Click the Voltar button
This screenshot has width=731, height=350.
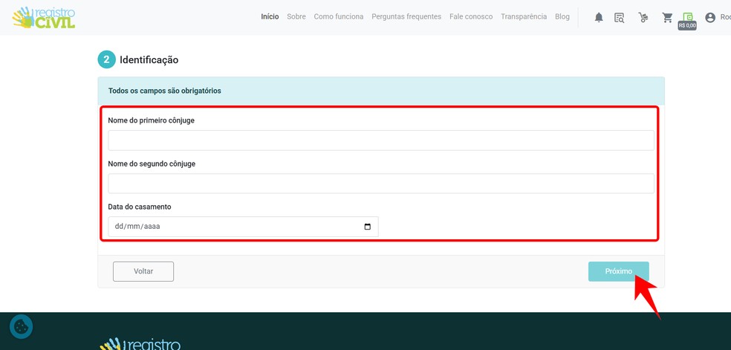coord(143,271)
